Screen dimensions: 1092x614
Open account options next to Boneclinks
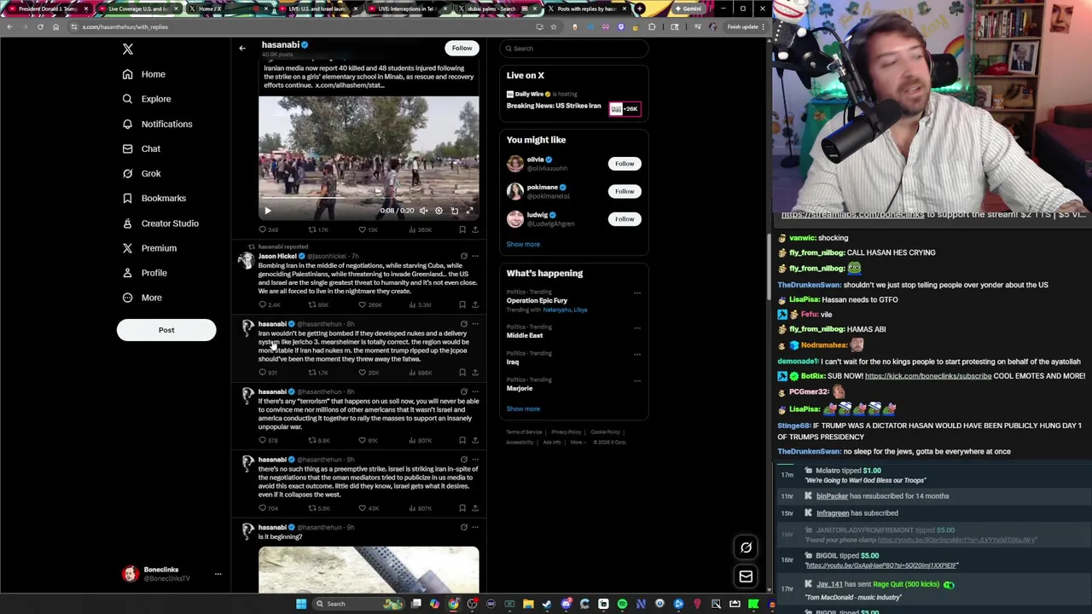pyautogui.click(x=218, y=574)
